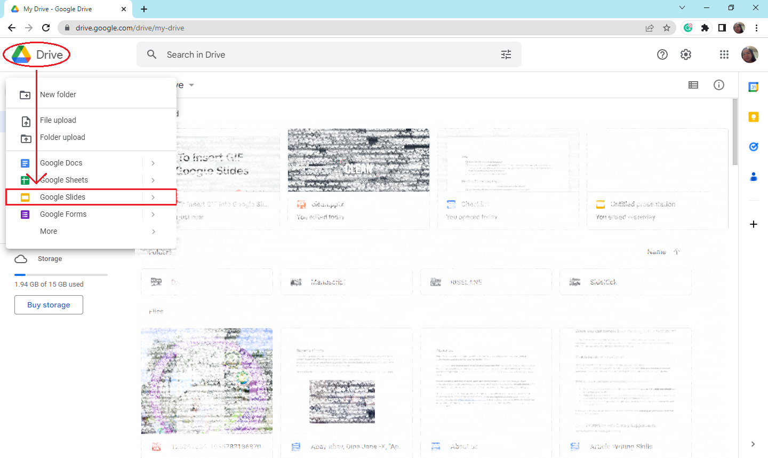Open Google Contacts side panel
Viewport: 768px width, 458px height.
(753, 177)
